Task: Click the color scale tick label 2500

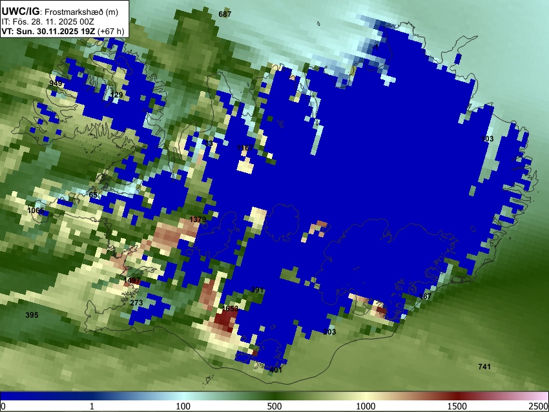Action: pos(539,406)
